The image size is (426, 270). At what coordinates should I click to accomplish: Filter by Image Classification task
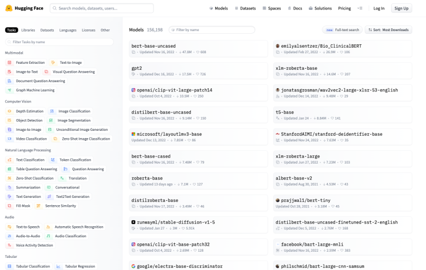tap(74, 111)
